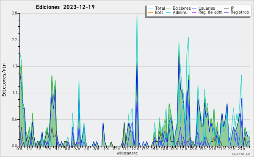Select the 'Reg. de adm.' legend entry
Image resolution: width=254 pixels, height=157 pixels.
click(208, 12)
